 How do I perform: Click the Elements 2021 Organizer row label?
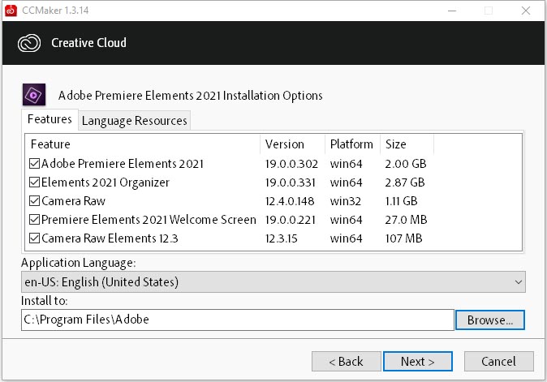coord(106,182)
